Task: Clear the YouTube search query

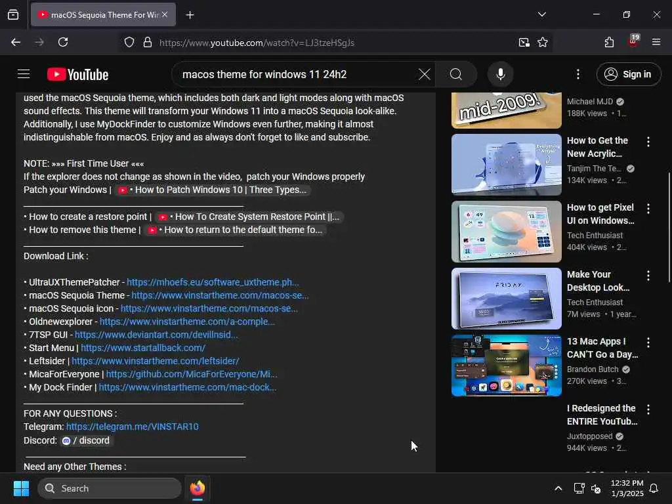Action: tap(425, 75)
